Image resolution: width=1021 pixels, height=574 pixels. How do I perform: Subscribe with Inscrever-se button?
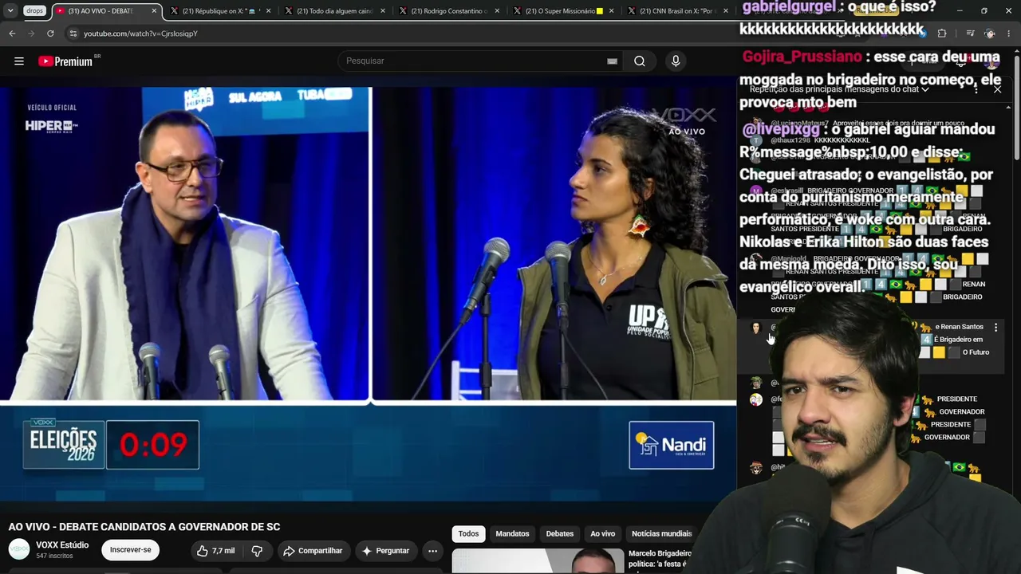pyautogui.click(x=130, y=550)
